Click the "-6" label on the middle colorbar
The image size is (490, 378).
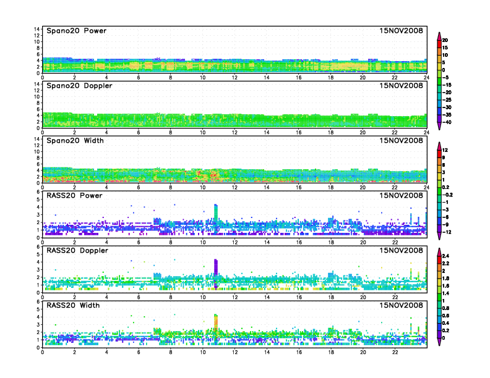click(x=445, y=217)
